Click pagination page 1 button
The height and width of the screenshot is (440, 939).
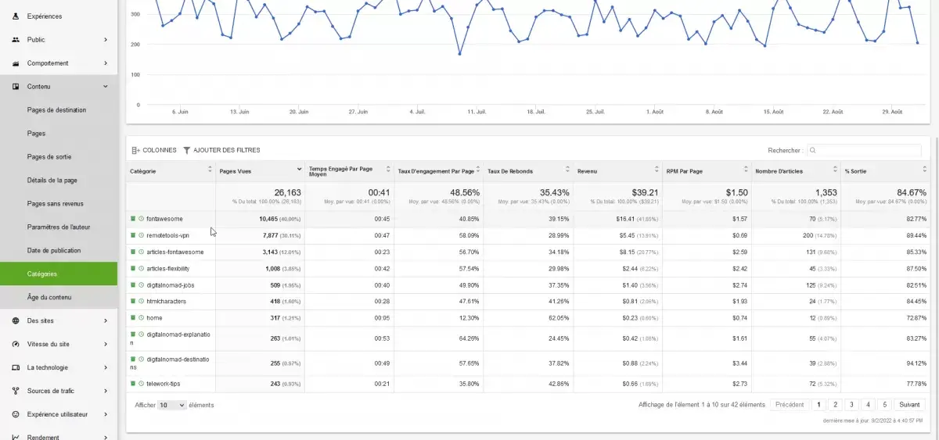point(818,405)
